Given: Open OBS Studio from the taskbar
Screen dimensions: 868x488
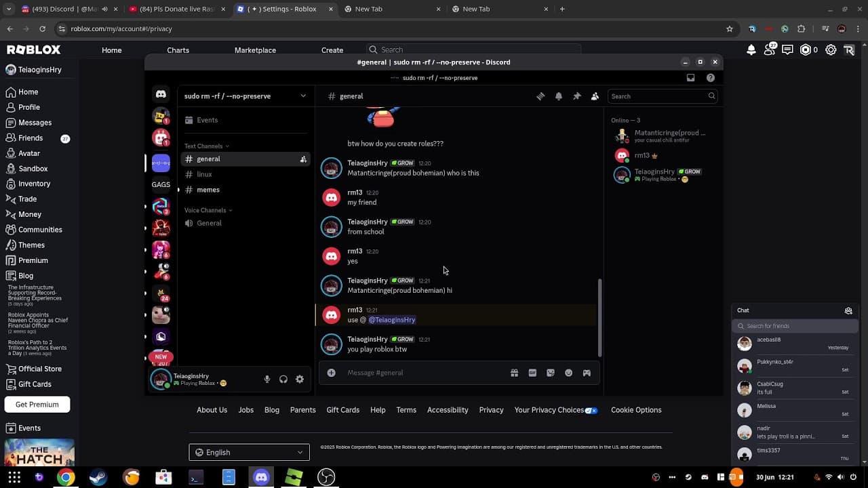Looking at the screenshot, I should [x=326, y=477].
